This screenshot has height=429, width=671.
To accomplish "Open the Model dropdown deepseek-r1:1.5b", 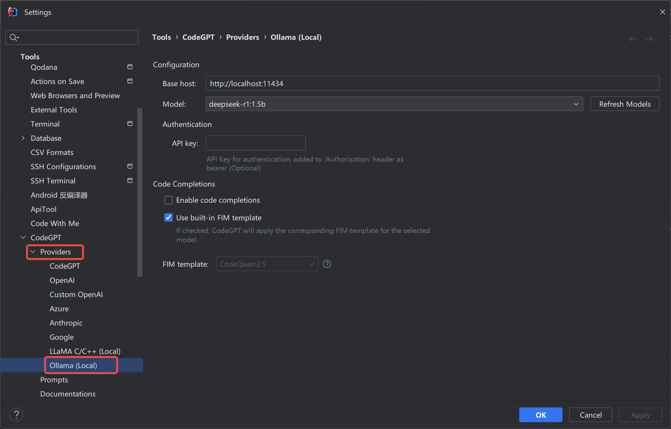I will 394,104.
